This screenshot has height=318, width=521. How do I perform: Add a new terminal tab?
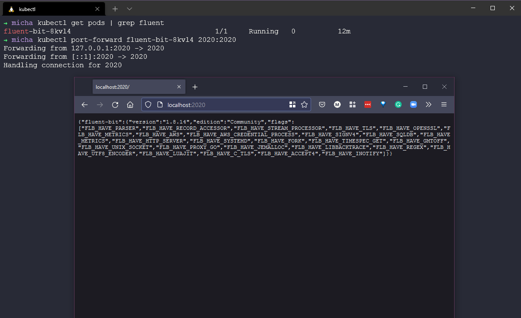click(115, 8)
